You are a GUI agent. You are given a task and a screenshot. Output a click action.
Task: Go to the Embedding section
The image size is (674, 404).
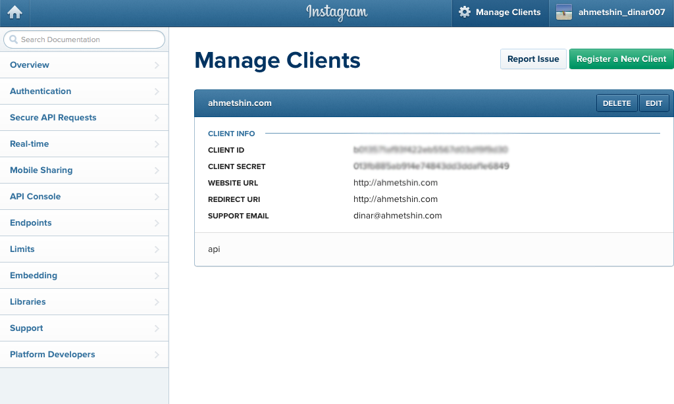[x=84, y=276]
